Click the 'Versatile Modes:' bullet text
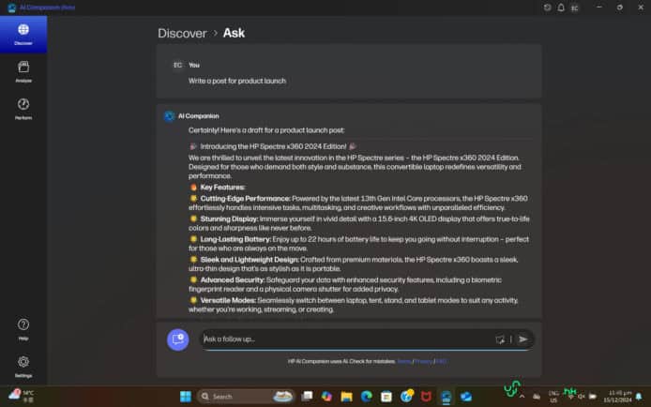 pos(228,300)
